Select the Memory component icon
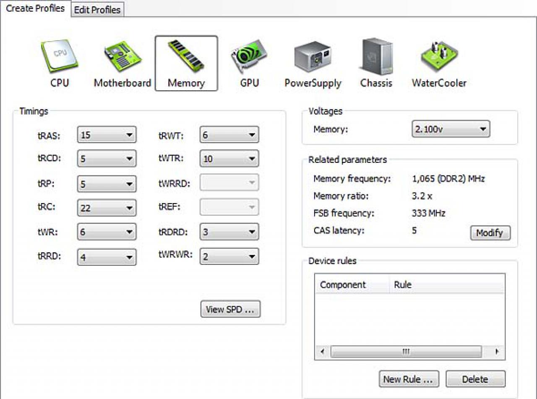Screen dimensions: 537x399 click(x=186, y=63)
